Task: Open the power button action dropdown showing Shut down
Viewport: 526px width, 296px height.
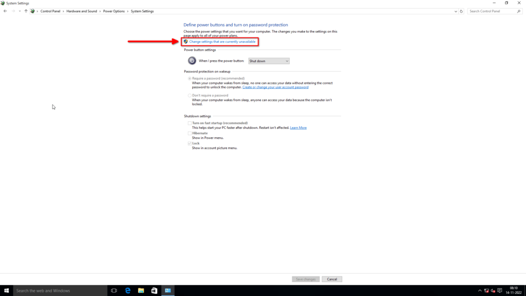Action: click(x=269, y=61)
